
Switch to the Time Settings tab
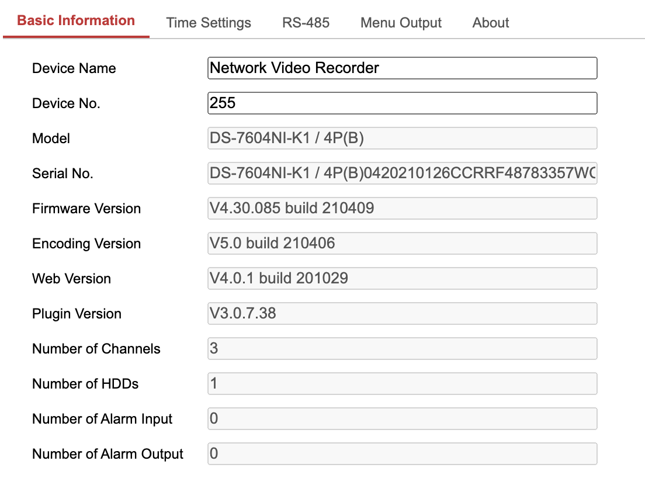209,22
